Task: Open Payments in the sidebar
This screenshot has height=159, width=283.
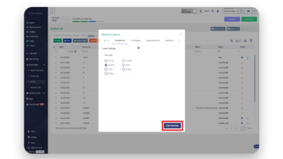Action: (32, 53)
